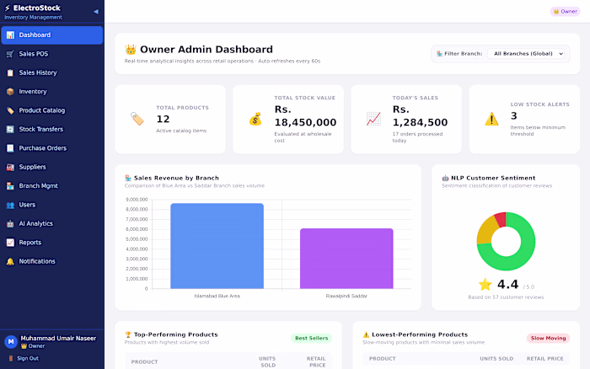Click the Product Catalog tag icon
This screenshot has height=369, width=590.
point(10,110)
